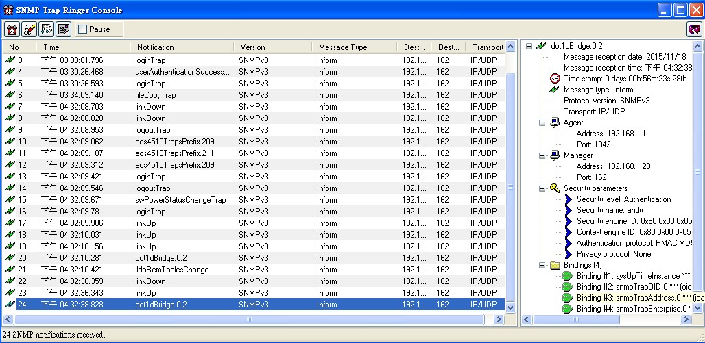This screenshot has height=343, width=705.
Task: Click details pane scroll up arrow
Action: 697,47
